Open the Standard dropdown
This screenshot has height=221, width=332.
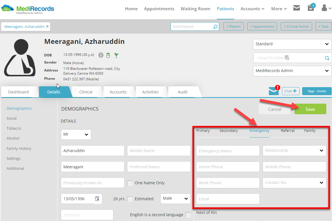pyautogui.click(x=292, y=44)
